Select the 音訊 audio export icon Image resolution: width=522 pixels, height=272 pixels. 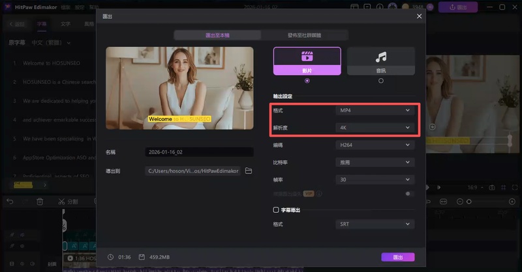(x=381, y=57)
